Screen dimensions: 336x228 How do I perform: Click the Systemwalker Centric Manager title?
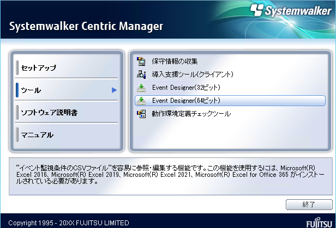[x=85, y=26]
